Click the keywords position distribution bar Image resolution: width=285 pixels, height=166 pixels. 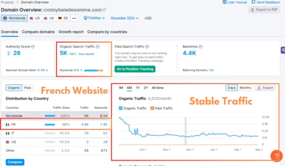94,70
